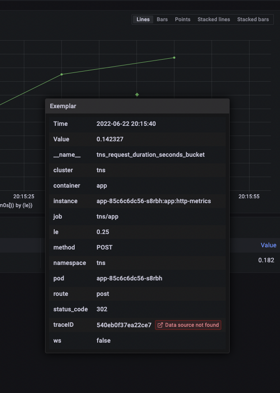Click the status_code value 302
The image size is (280, 393).
click(x=102, y=309)
